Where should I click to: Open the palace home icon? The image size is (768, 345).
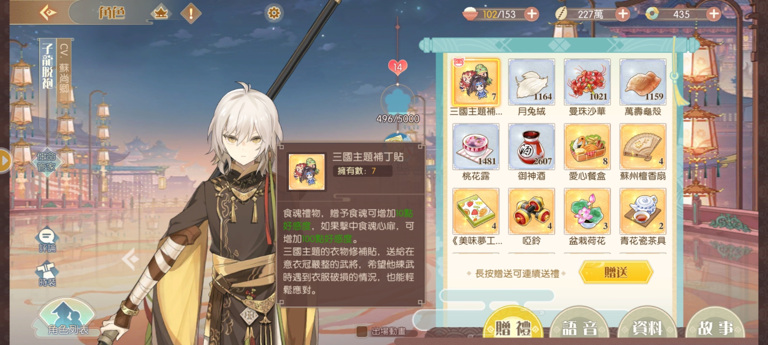161,13
